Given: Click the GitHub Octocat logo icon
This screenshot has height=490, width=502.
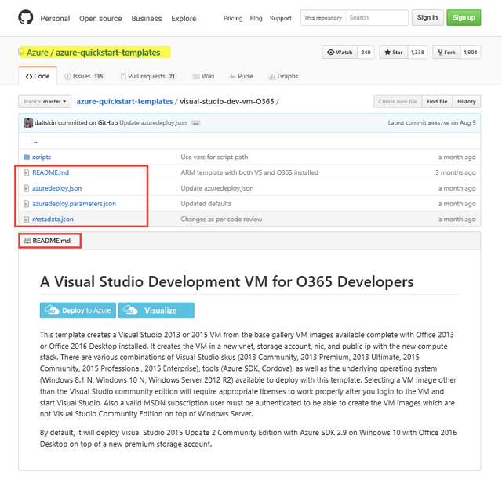Looking at the screenshot, I should coord(25,17).
